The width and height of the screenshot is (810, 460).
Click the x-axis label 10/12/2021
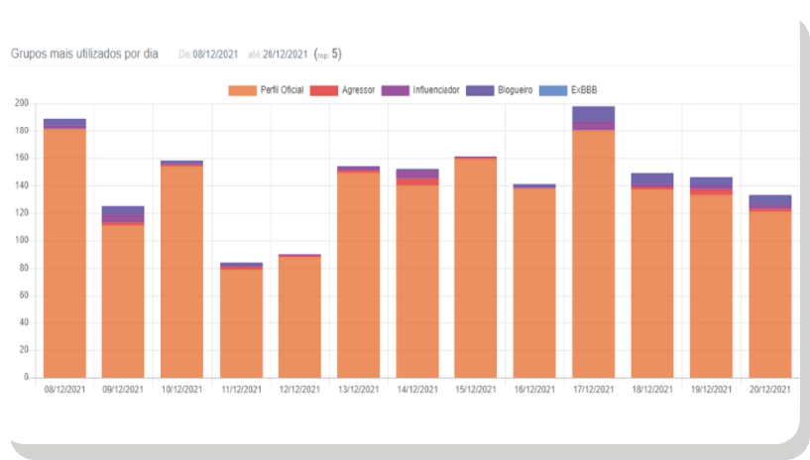(x=181, y=390)
